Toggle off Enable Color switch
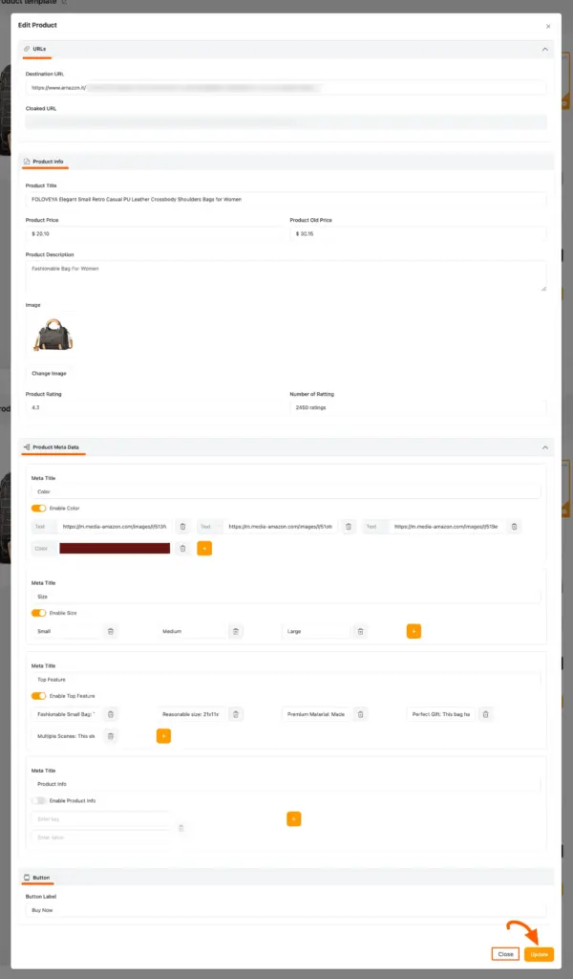 click(38, 509)
